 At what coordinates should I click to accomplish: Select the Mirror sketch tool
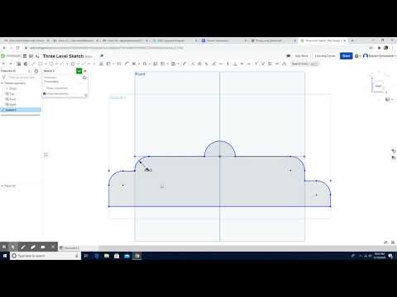coord(155,64)
